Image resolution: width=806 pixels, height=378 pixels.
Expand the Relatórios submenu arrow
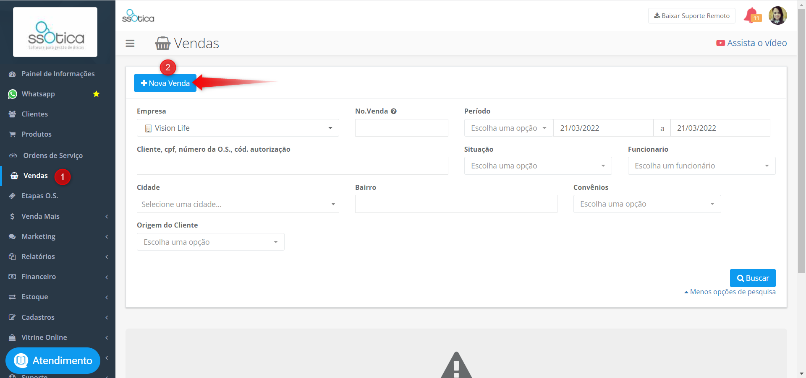click(x=107, y=256)
